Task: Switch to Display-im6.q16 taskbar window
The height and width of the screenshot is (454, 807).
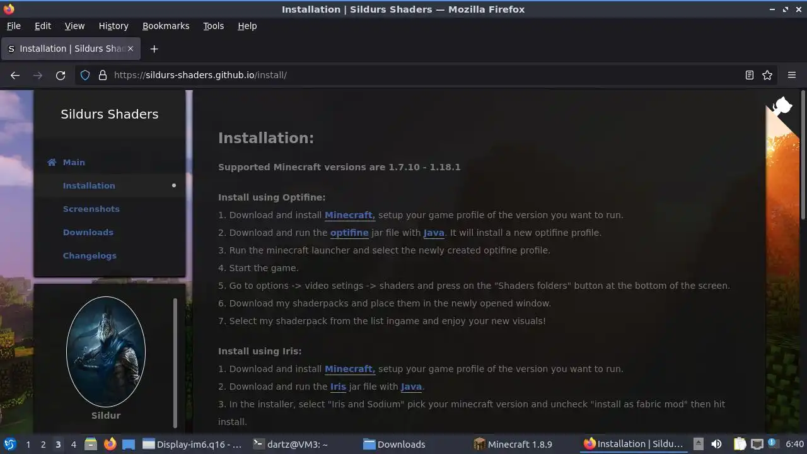Action: (192, 444)
